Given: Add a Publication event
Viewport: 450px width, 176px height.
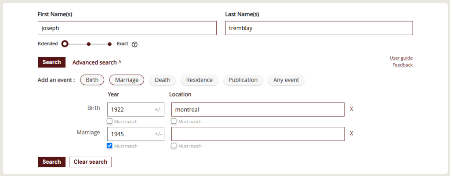Looking at the screenshot, I should [243, 80].
